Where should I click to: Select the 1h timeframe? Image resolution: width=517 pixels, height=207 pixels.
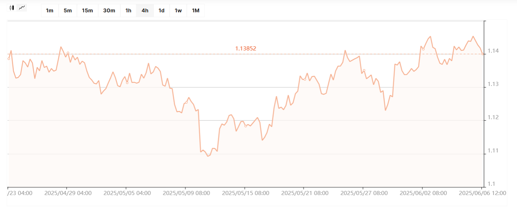click(x=129, y=10)
